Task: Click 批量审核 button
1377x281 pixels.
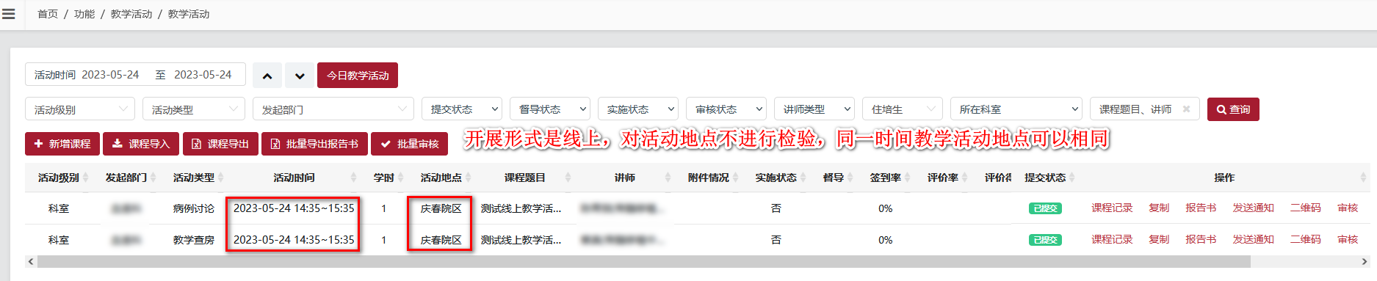Action: tap(410, 144)
